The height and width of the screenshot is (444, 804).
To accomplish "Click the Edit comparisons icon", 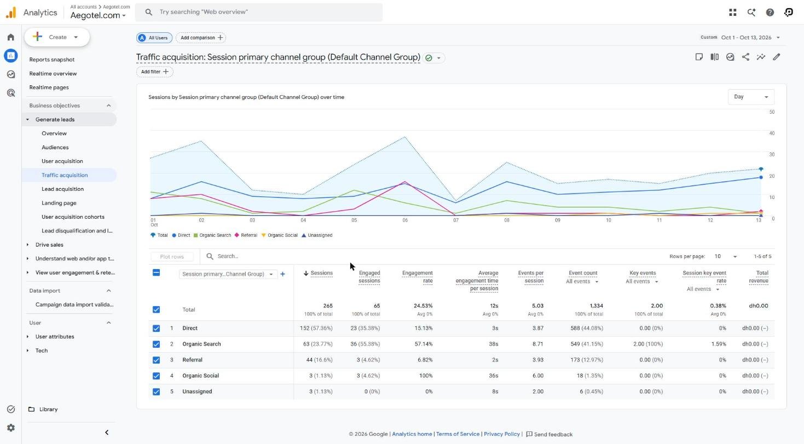I will coord(714,57).
